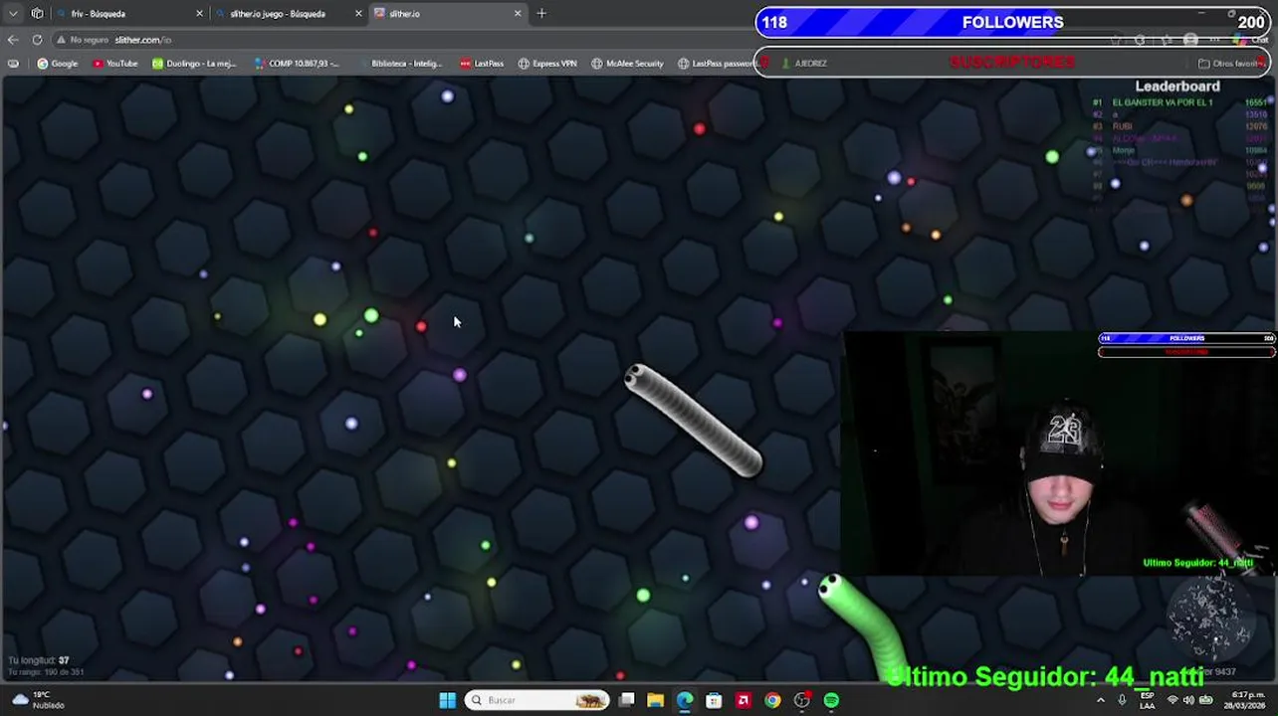The height and width of the screenshot is (716, 1278).
Task: Change the ESP LAA input language
Action: [1148, 700]
